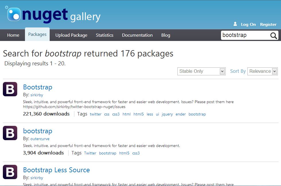Viewport: 281px width, 186px height.
Task: Click the Sort By label
Action: tap(238, 71)
